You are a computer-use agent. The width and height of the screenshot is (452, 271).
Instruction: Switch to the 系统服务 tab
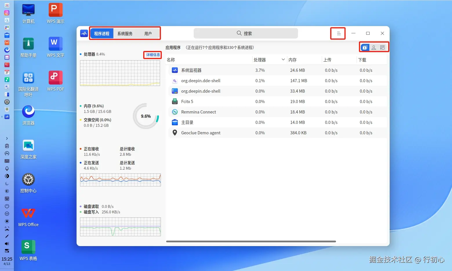click(125, 34)
